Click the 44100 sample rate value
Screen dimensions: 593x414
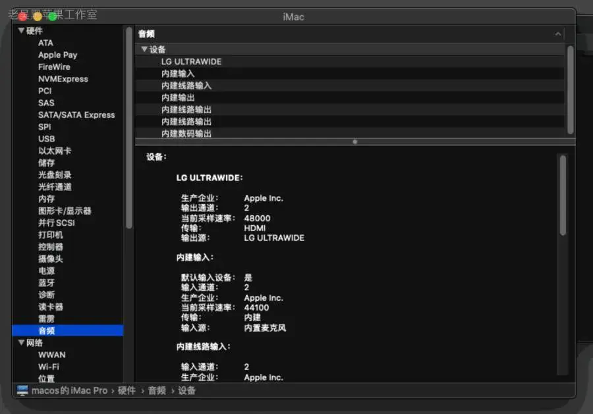pyautogui.click(x=256, y=308)
